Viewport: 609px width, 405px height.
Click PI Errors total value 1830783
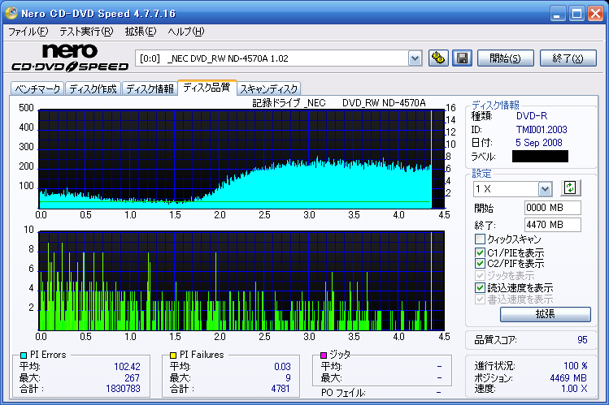point(123,389)
